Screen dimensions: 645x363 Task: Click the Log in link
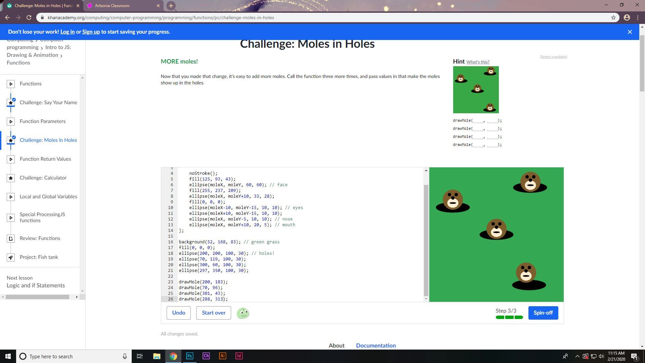click(68, 32)
